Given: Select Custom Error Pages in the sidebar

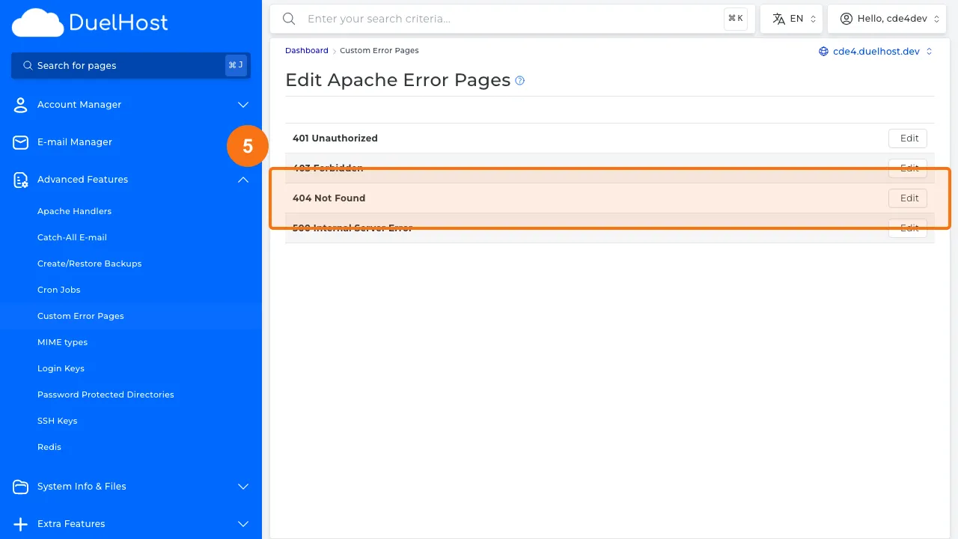Looking at the screenshot, I should pos(80,315).
